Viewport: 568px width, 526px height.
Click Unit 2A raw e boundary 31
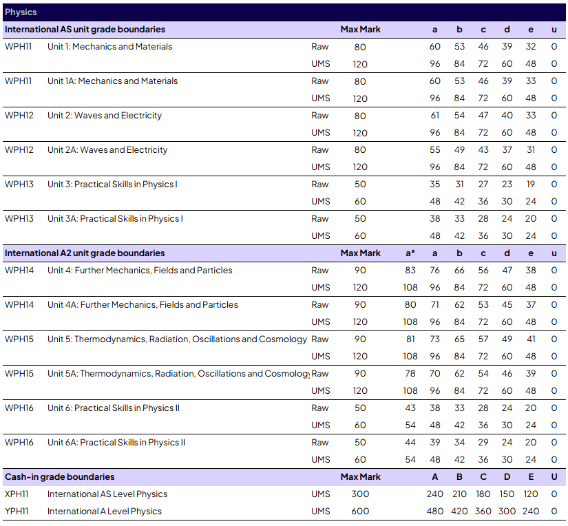(x=531, y=150)
